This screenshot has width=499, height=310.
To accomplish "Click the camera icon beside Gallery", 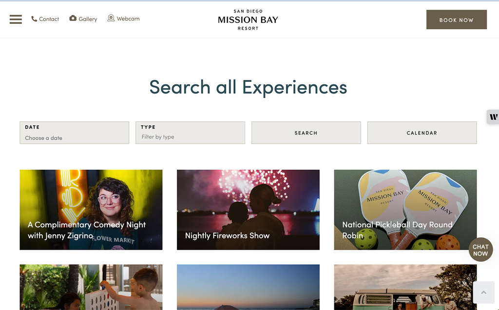I will point(73,18).
